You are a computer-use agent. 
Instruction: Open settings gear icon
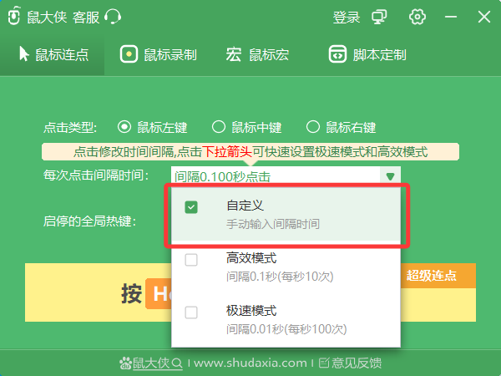point(417,17)
